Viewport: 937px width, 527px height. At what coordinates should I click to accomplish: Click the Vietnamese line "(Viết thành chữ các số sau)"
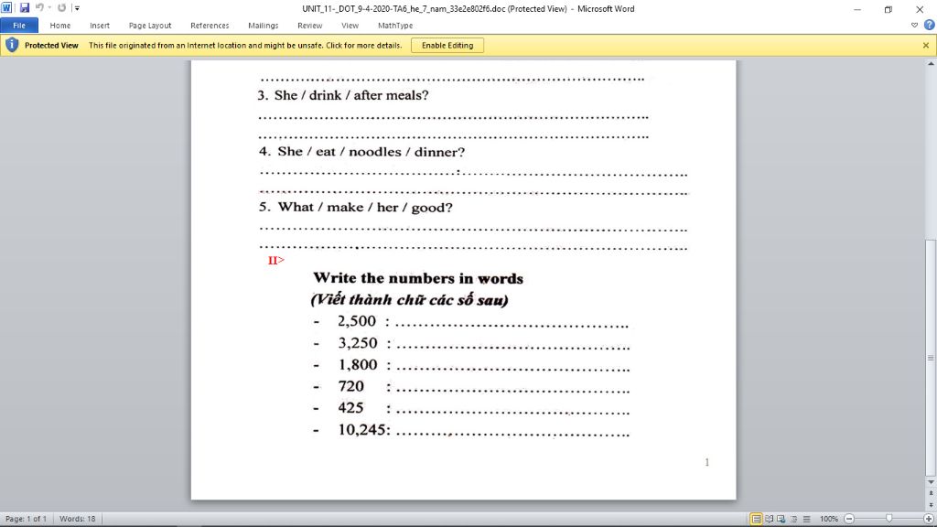tap(409, 300)
